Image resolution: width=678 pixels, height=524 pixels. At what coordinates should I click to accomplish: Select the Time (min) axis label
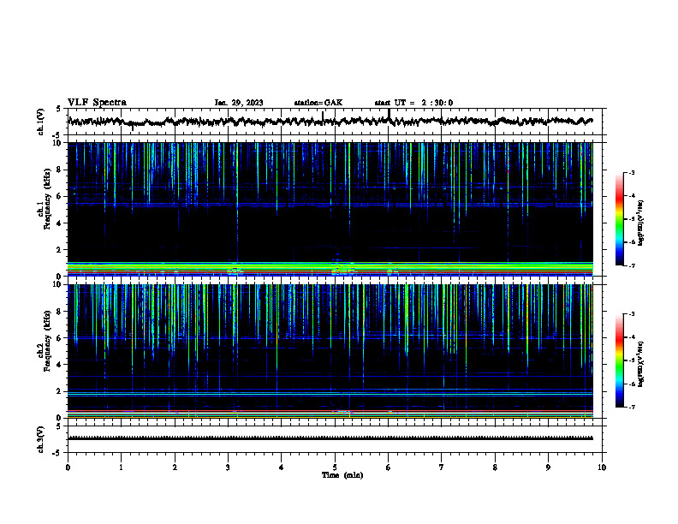[x=342, y=475]
